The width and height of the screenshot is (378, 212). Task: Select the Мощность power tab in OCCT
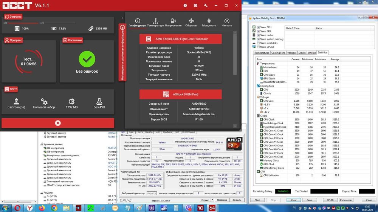tap(209, 23)
